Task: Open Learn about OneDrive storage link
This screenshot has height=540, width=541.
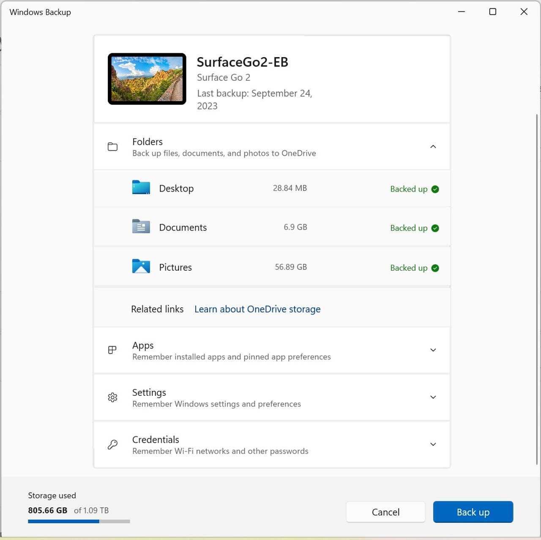Action: pos(257,309)
